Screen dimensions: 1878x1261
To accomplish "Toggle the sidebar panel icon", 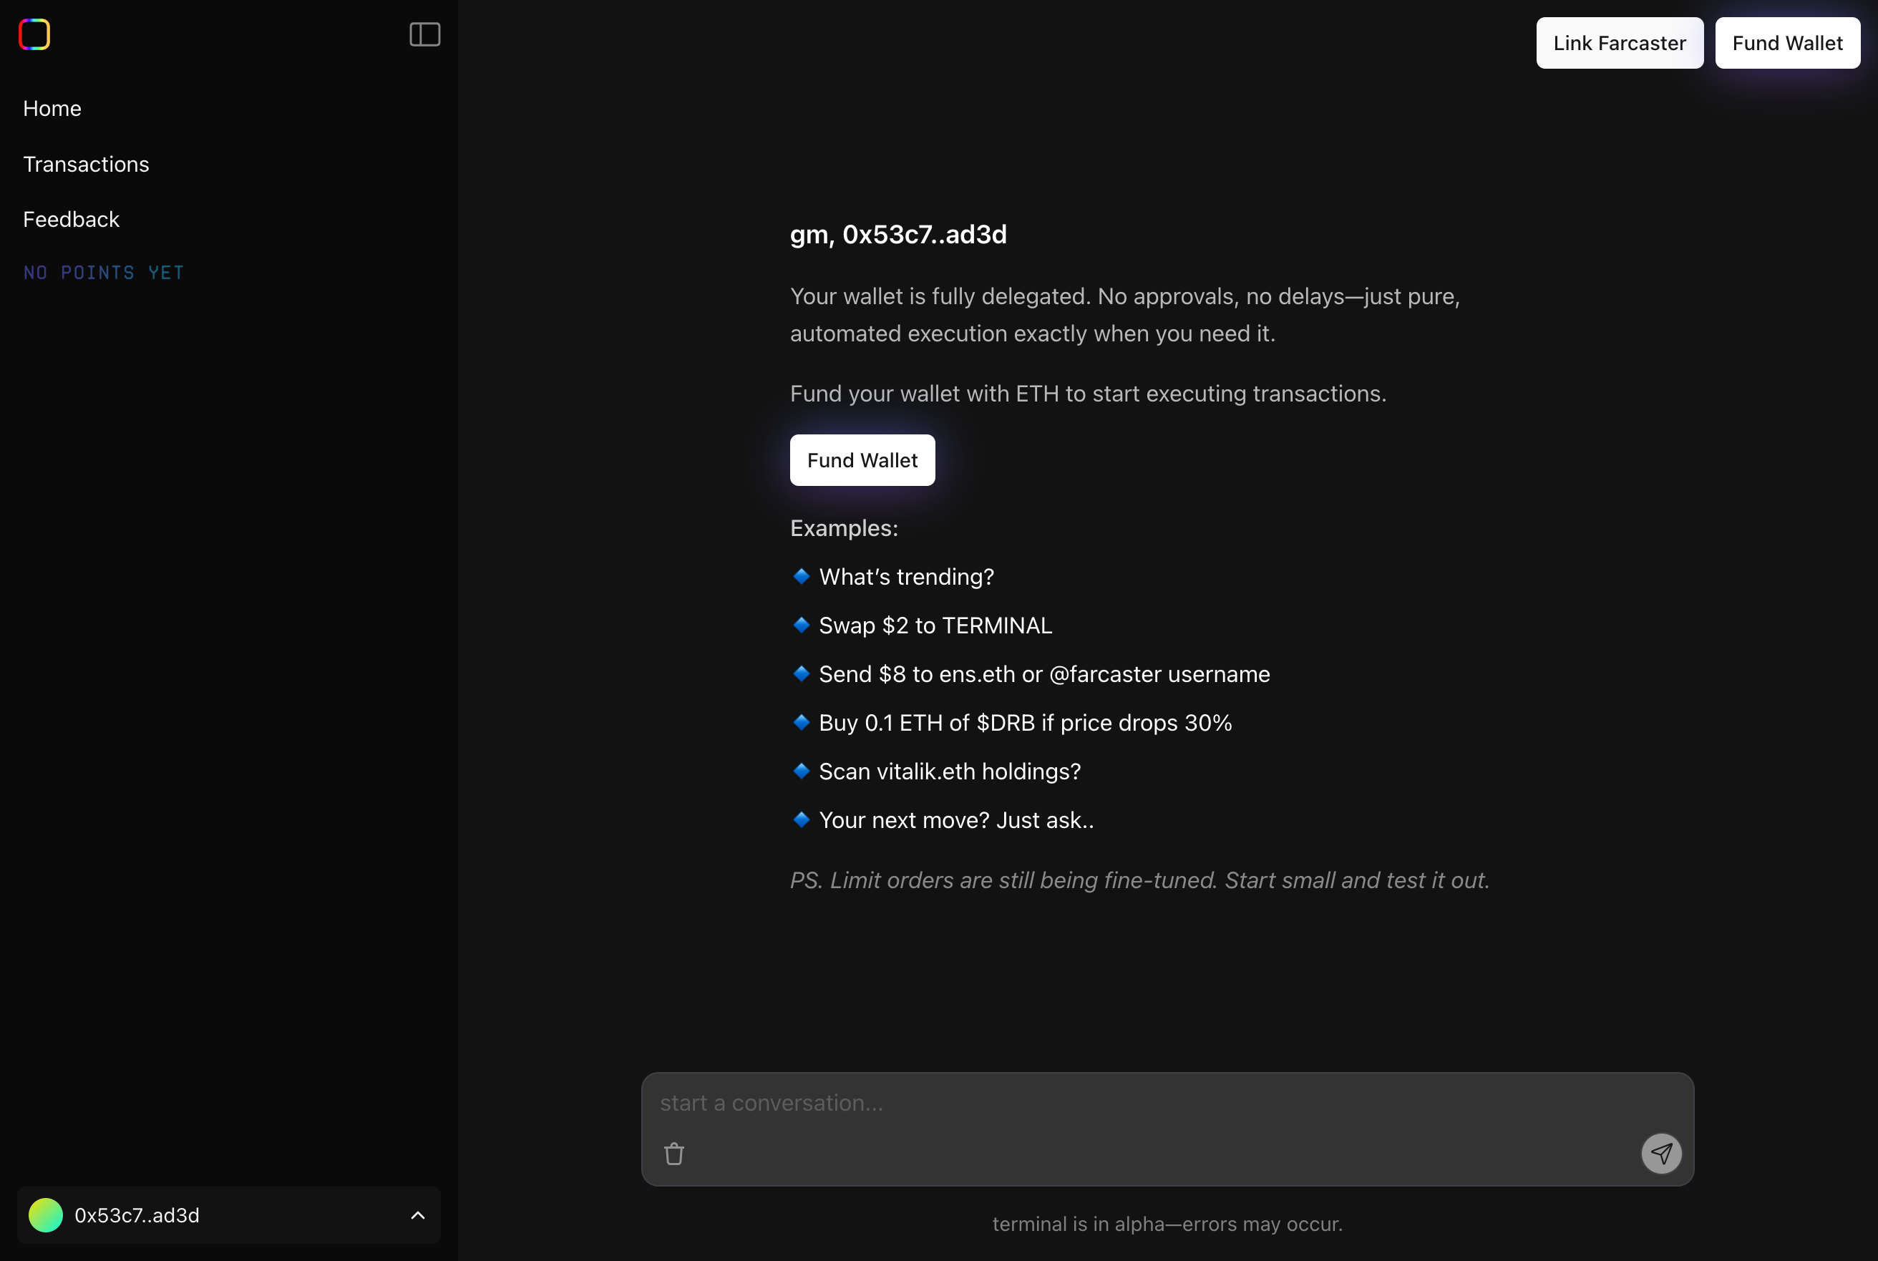I will [424, 34].
